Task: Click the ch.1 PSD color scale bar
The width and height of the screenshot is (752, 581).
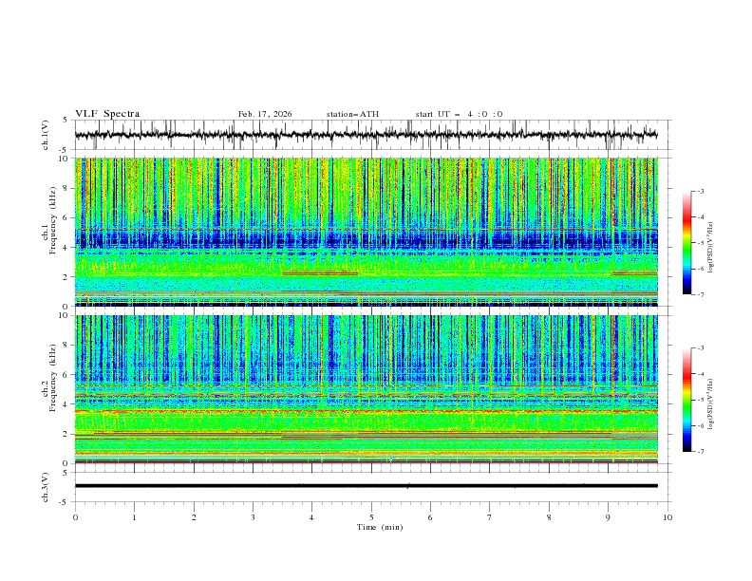Action: 686,242
